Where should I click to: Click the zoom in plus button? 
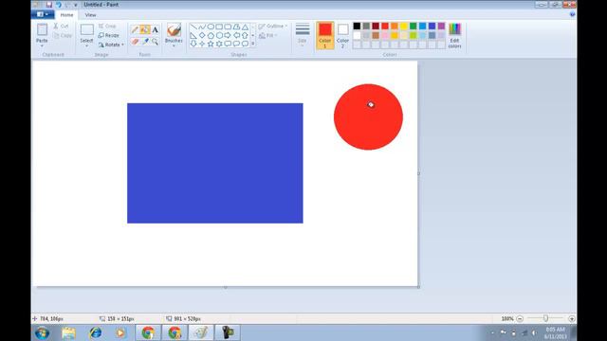(x=571, y=318)
